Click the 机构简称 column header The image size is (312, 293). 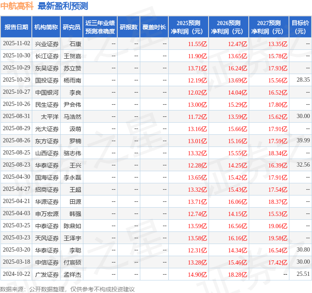point(46,27)
